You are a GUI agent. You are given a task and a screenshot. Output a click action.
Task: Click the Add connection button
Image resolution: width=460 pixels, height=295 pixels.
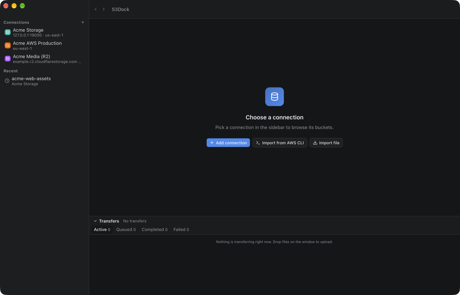pos(228,143)
